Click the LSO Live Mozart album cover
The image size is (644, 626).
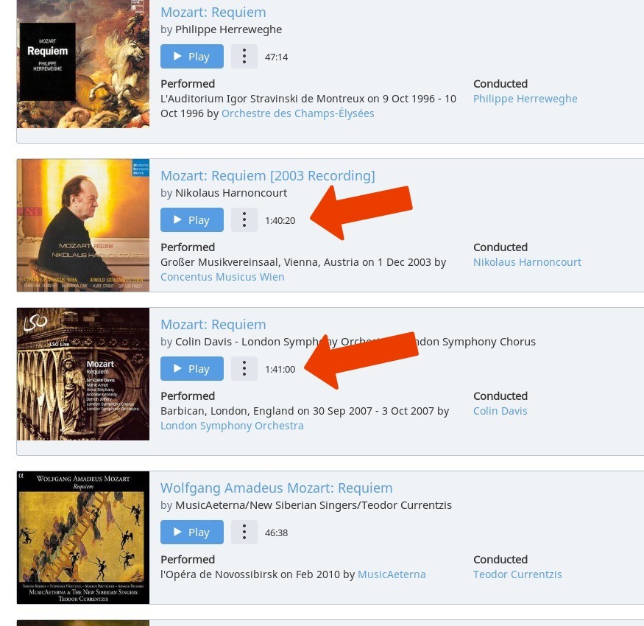coord(83,374)
